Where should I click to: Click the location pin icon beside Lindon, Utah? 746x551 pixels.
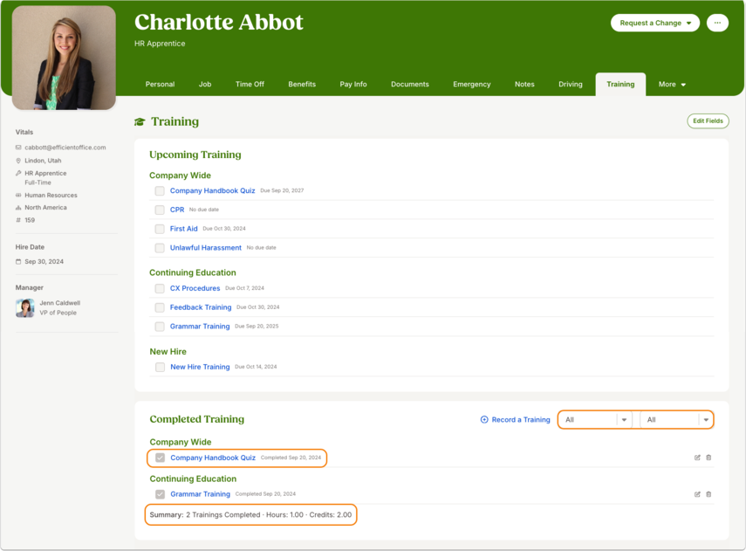pos(18,161)
